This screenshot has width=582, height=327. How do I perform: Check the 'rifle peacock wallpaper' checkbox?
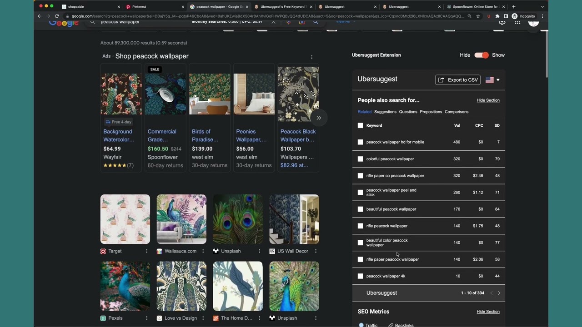pyautogui.click(x=361, y=226)
